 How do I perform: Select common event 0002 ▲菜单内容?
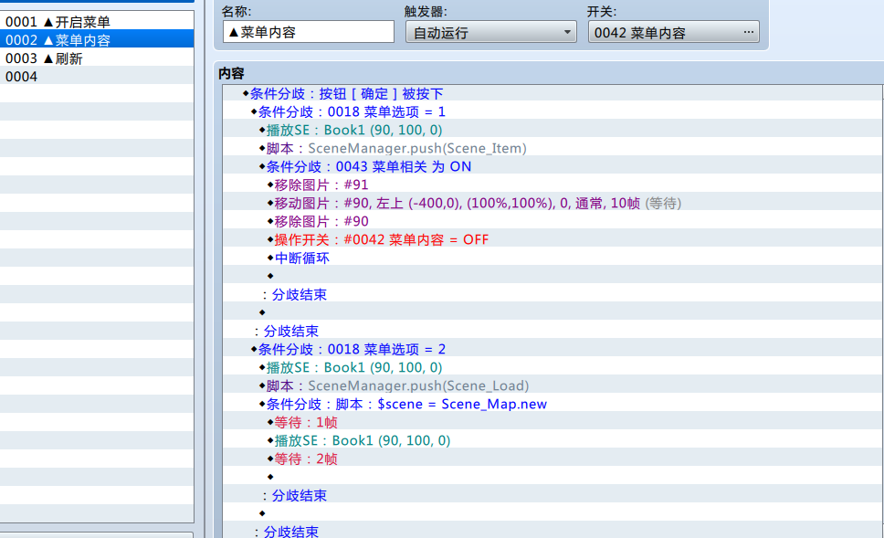click(x=97, y=40)
